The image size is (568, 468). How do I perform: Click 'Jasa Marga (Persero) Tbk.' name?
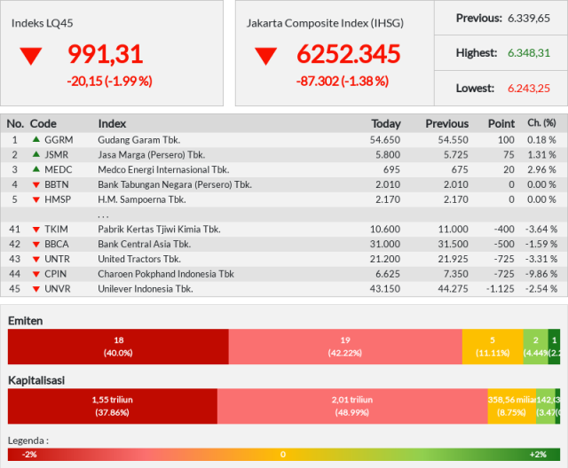click(x=152, y=155)
